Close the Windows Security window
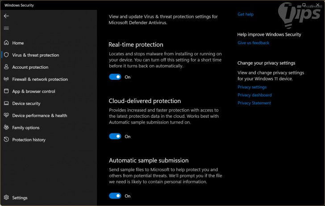 point(317,4)
